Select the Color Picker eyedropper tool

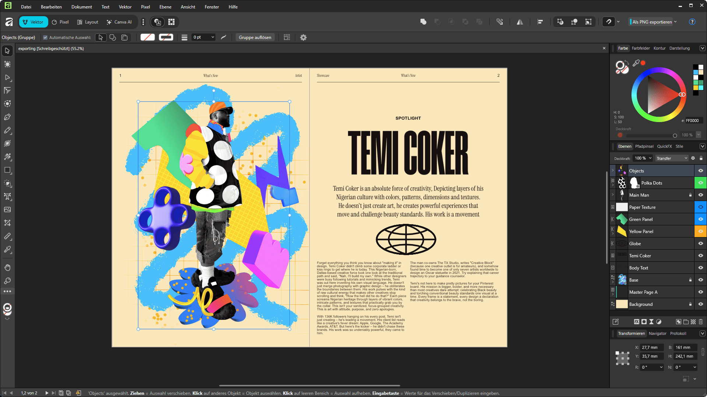[7, 250]
